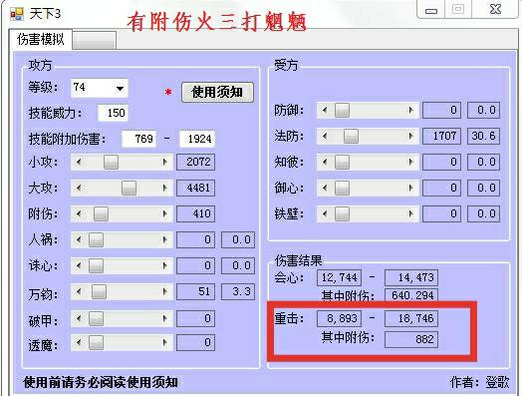Click the 小攻 slider right arrow
The image size is (522, 396).
point(164,162)
